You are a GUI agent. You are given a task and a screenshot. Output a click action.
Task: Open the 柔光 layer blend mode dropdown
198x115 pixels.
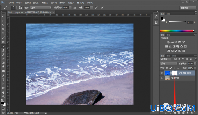pos(169,63)
